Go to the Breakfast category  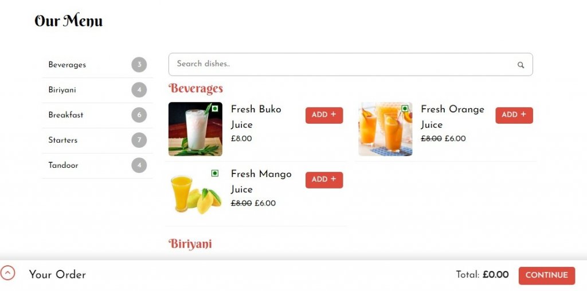[x=97, y=115]
